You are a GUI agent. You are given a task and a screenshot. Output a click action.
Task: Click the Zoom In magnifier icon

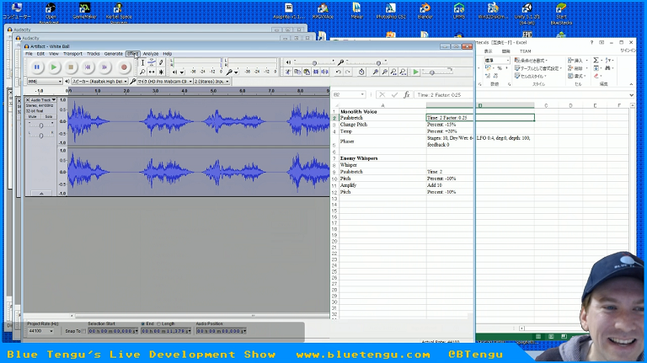point(375,72)
